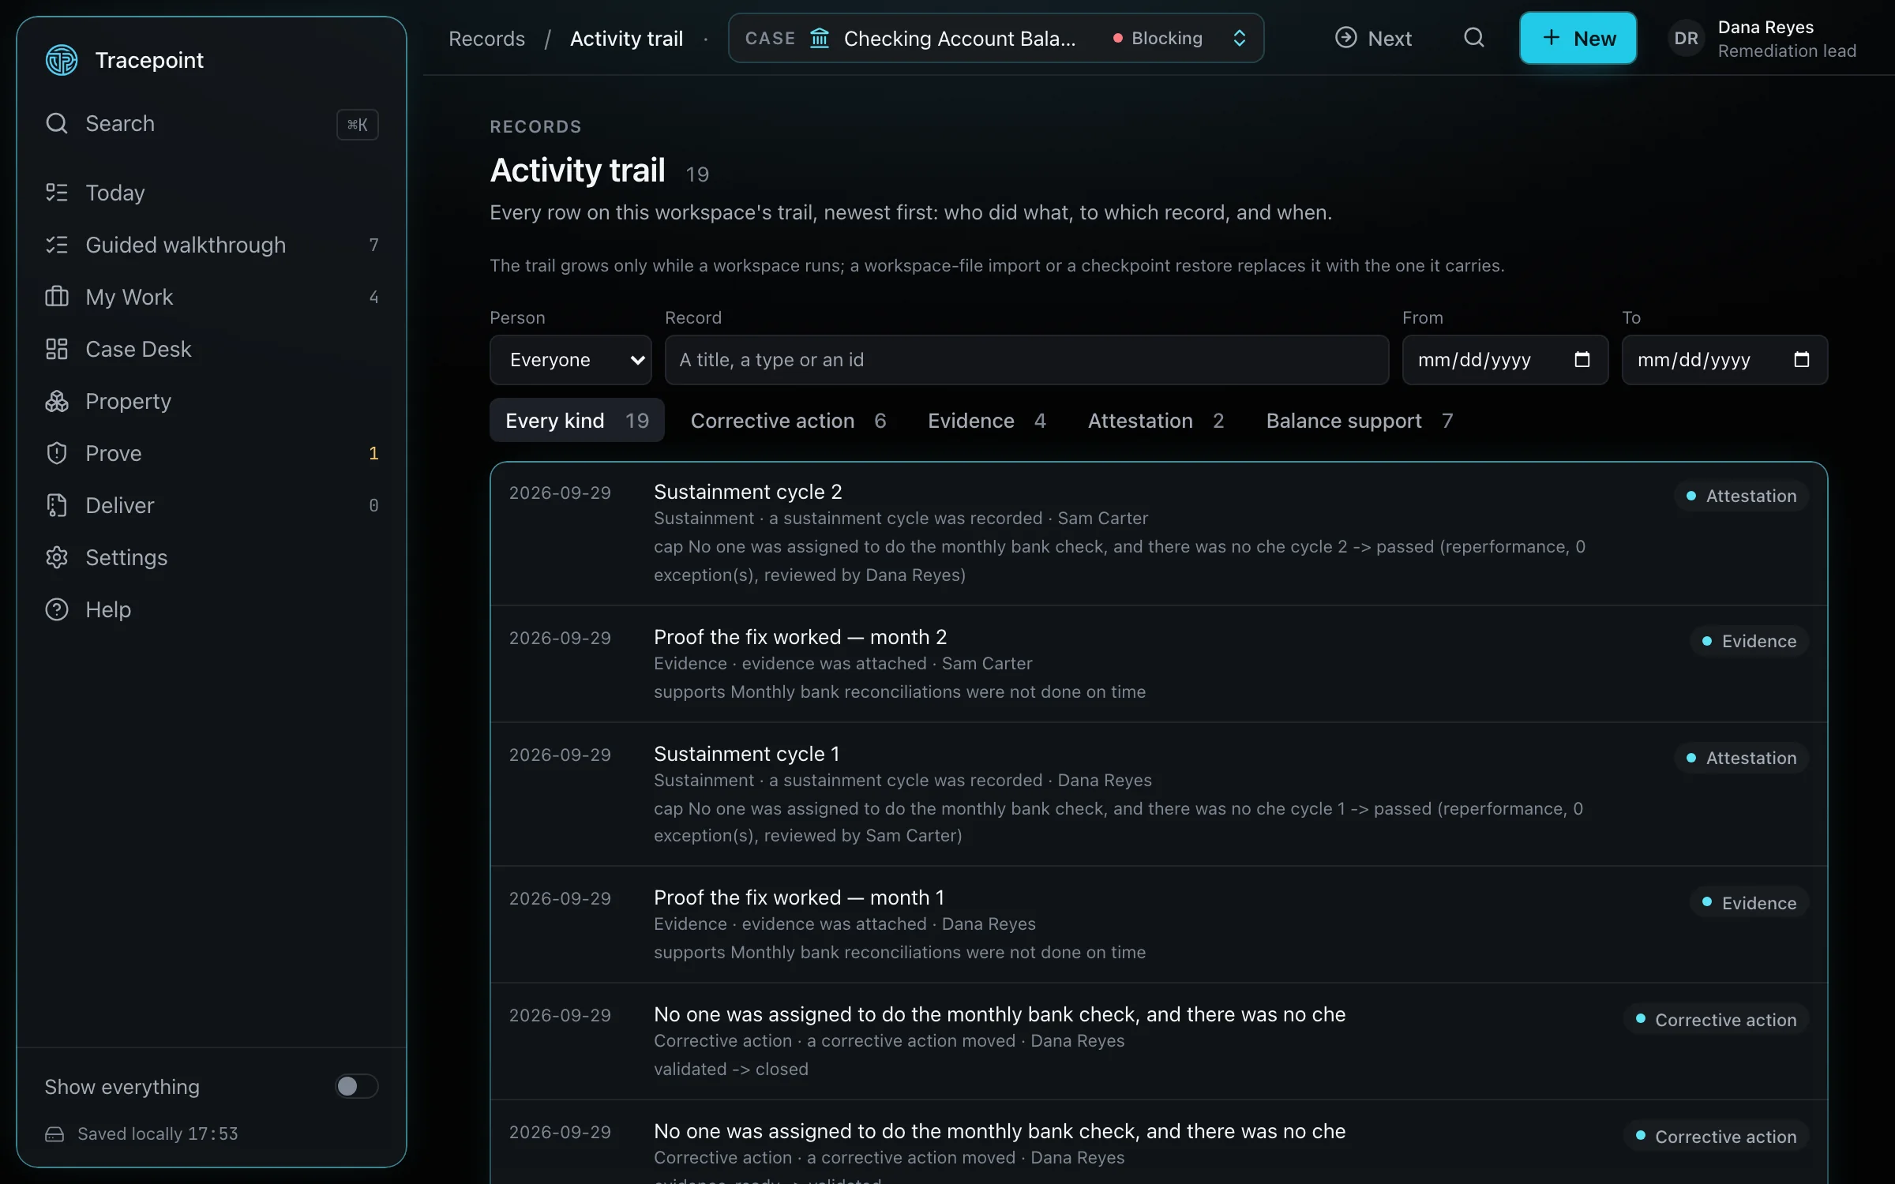
Task: Switch to the Balance support tab
Action: [x=1360, y=421]
